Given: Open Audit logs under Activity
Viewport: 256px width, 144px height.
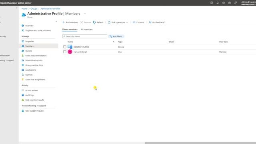Looking at the screenshot, I should click(x=30, y=95).
